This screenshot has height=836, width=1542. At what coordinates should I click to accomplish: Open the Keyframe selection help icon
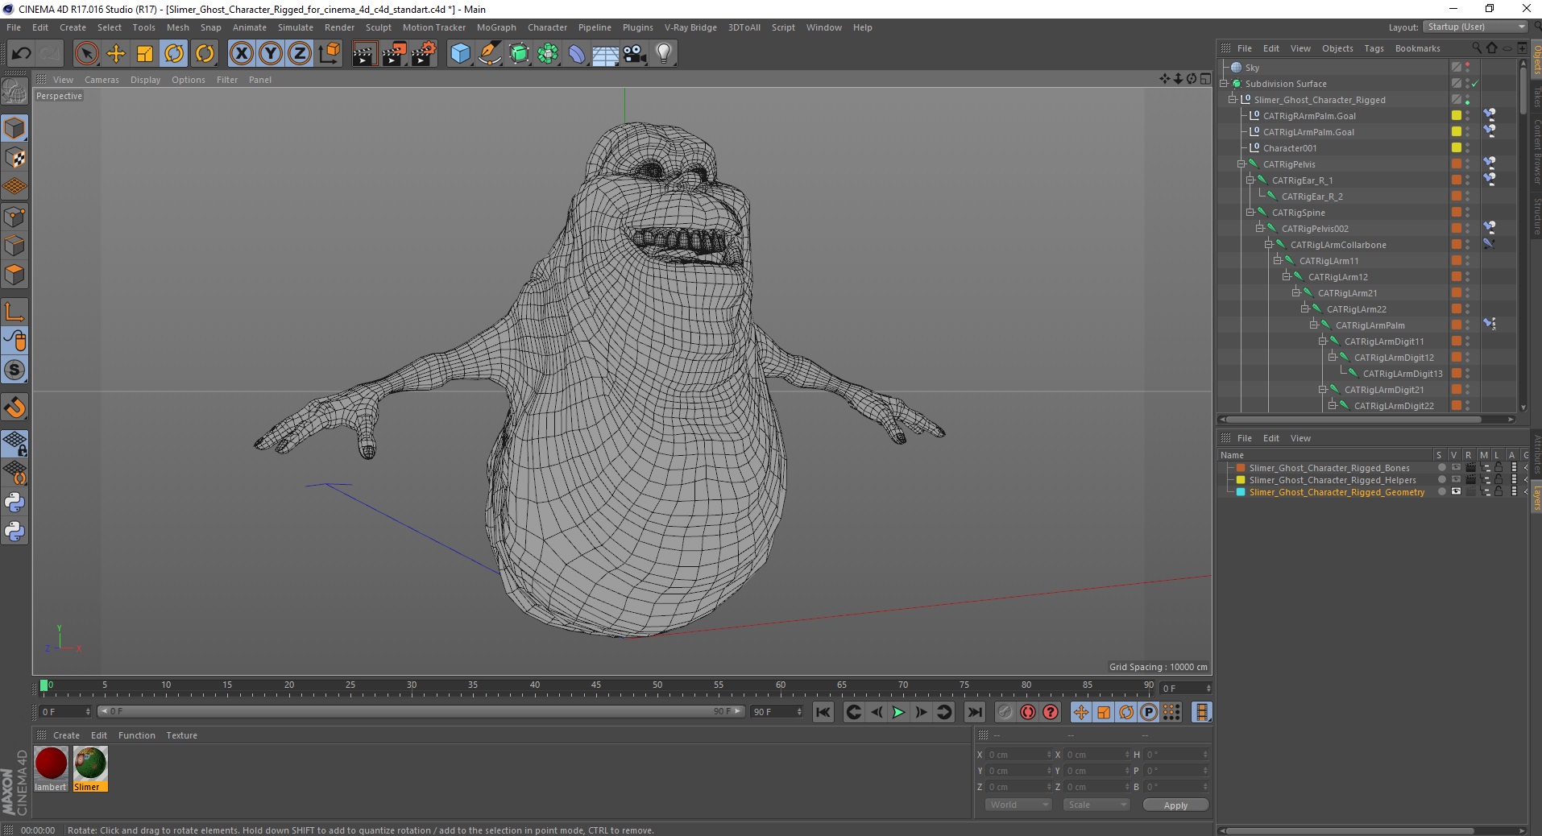(x=1051, y=712)
